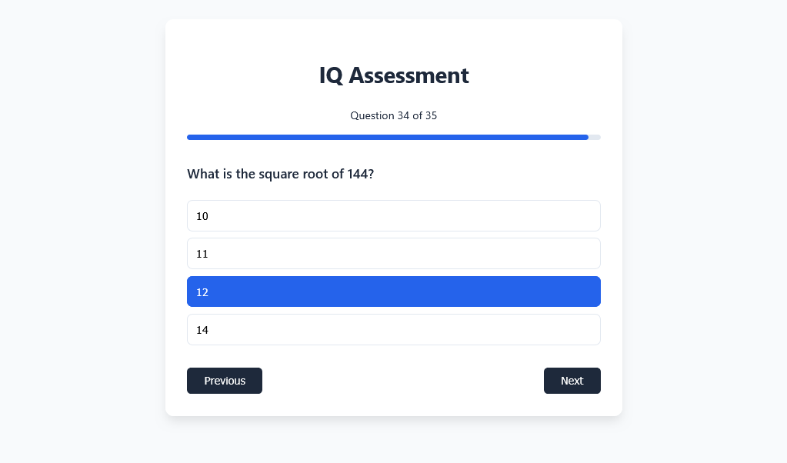Image resolution: width=787 pixels, height=463 pixels.
Task: Select the answer just above the highlighted one
Action: click(393, 254)
